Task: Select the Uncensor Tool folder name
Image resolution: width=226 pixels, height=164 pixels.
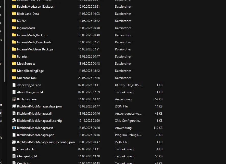Action: [x=27, y=78]
